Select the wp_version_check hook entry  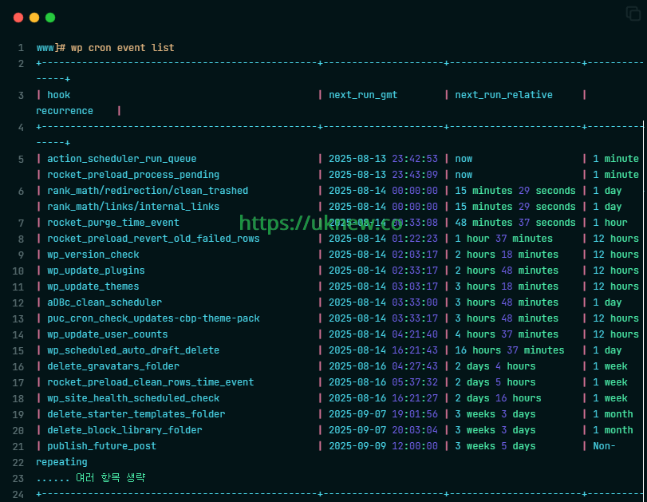(93, 254)
